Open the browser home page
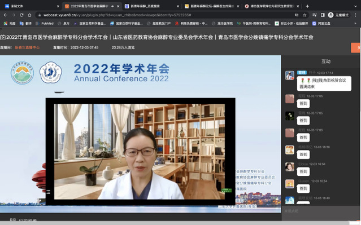This screenshot has height=225, width=361. click(29, 15)
